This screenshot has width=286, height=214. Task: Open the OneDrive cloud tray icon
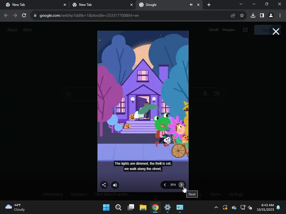point(234,207)
